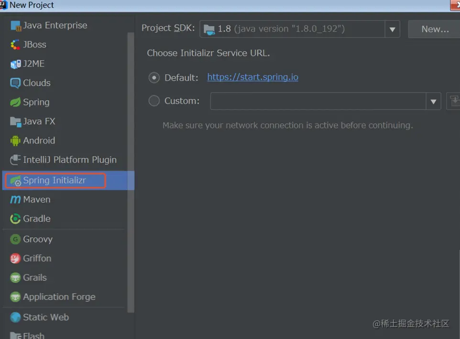Select Static Web label
Viewport: 460px width, 339px height.
point(46,318)
